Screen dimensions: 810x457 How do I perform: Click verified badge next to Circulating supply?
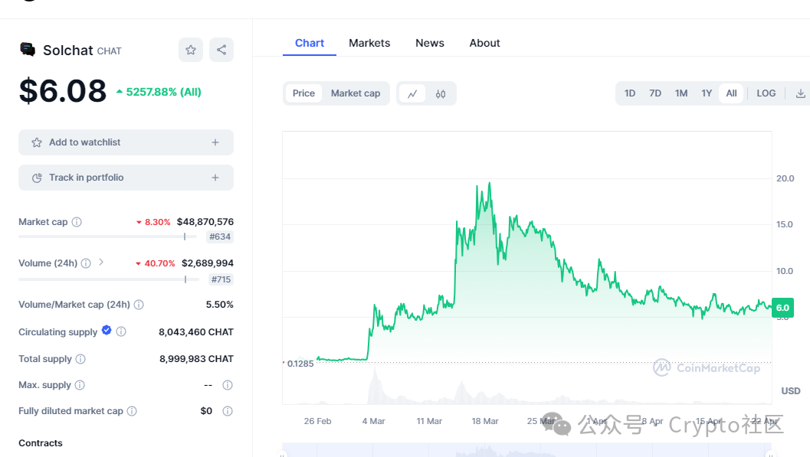(107, 331)
